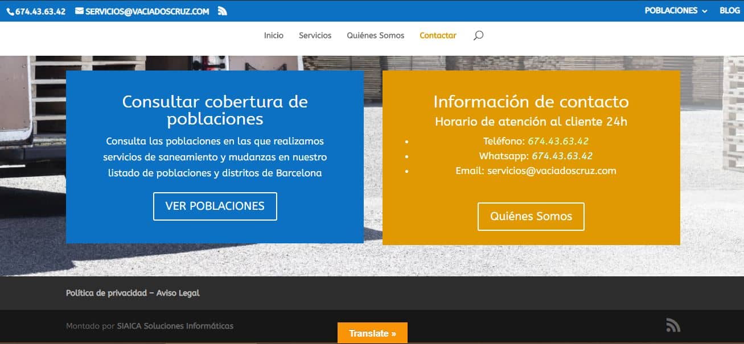Click the email address in the contact box
Screen dimensions: 744x344
tap(552, 171)
